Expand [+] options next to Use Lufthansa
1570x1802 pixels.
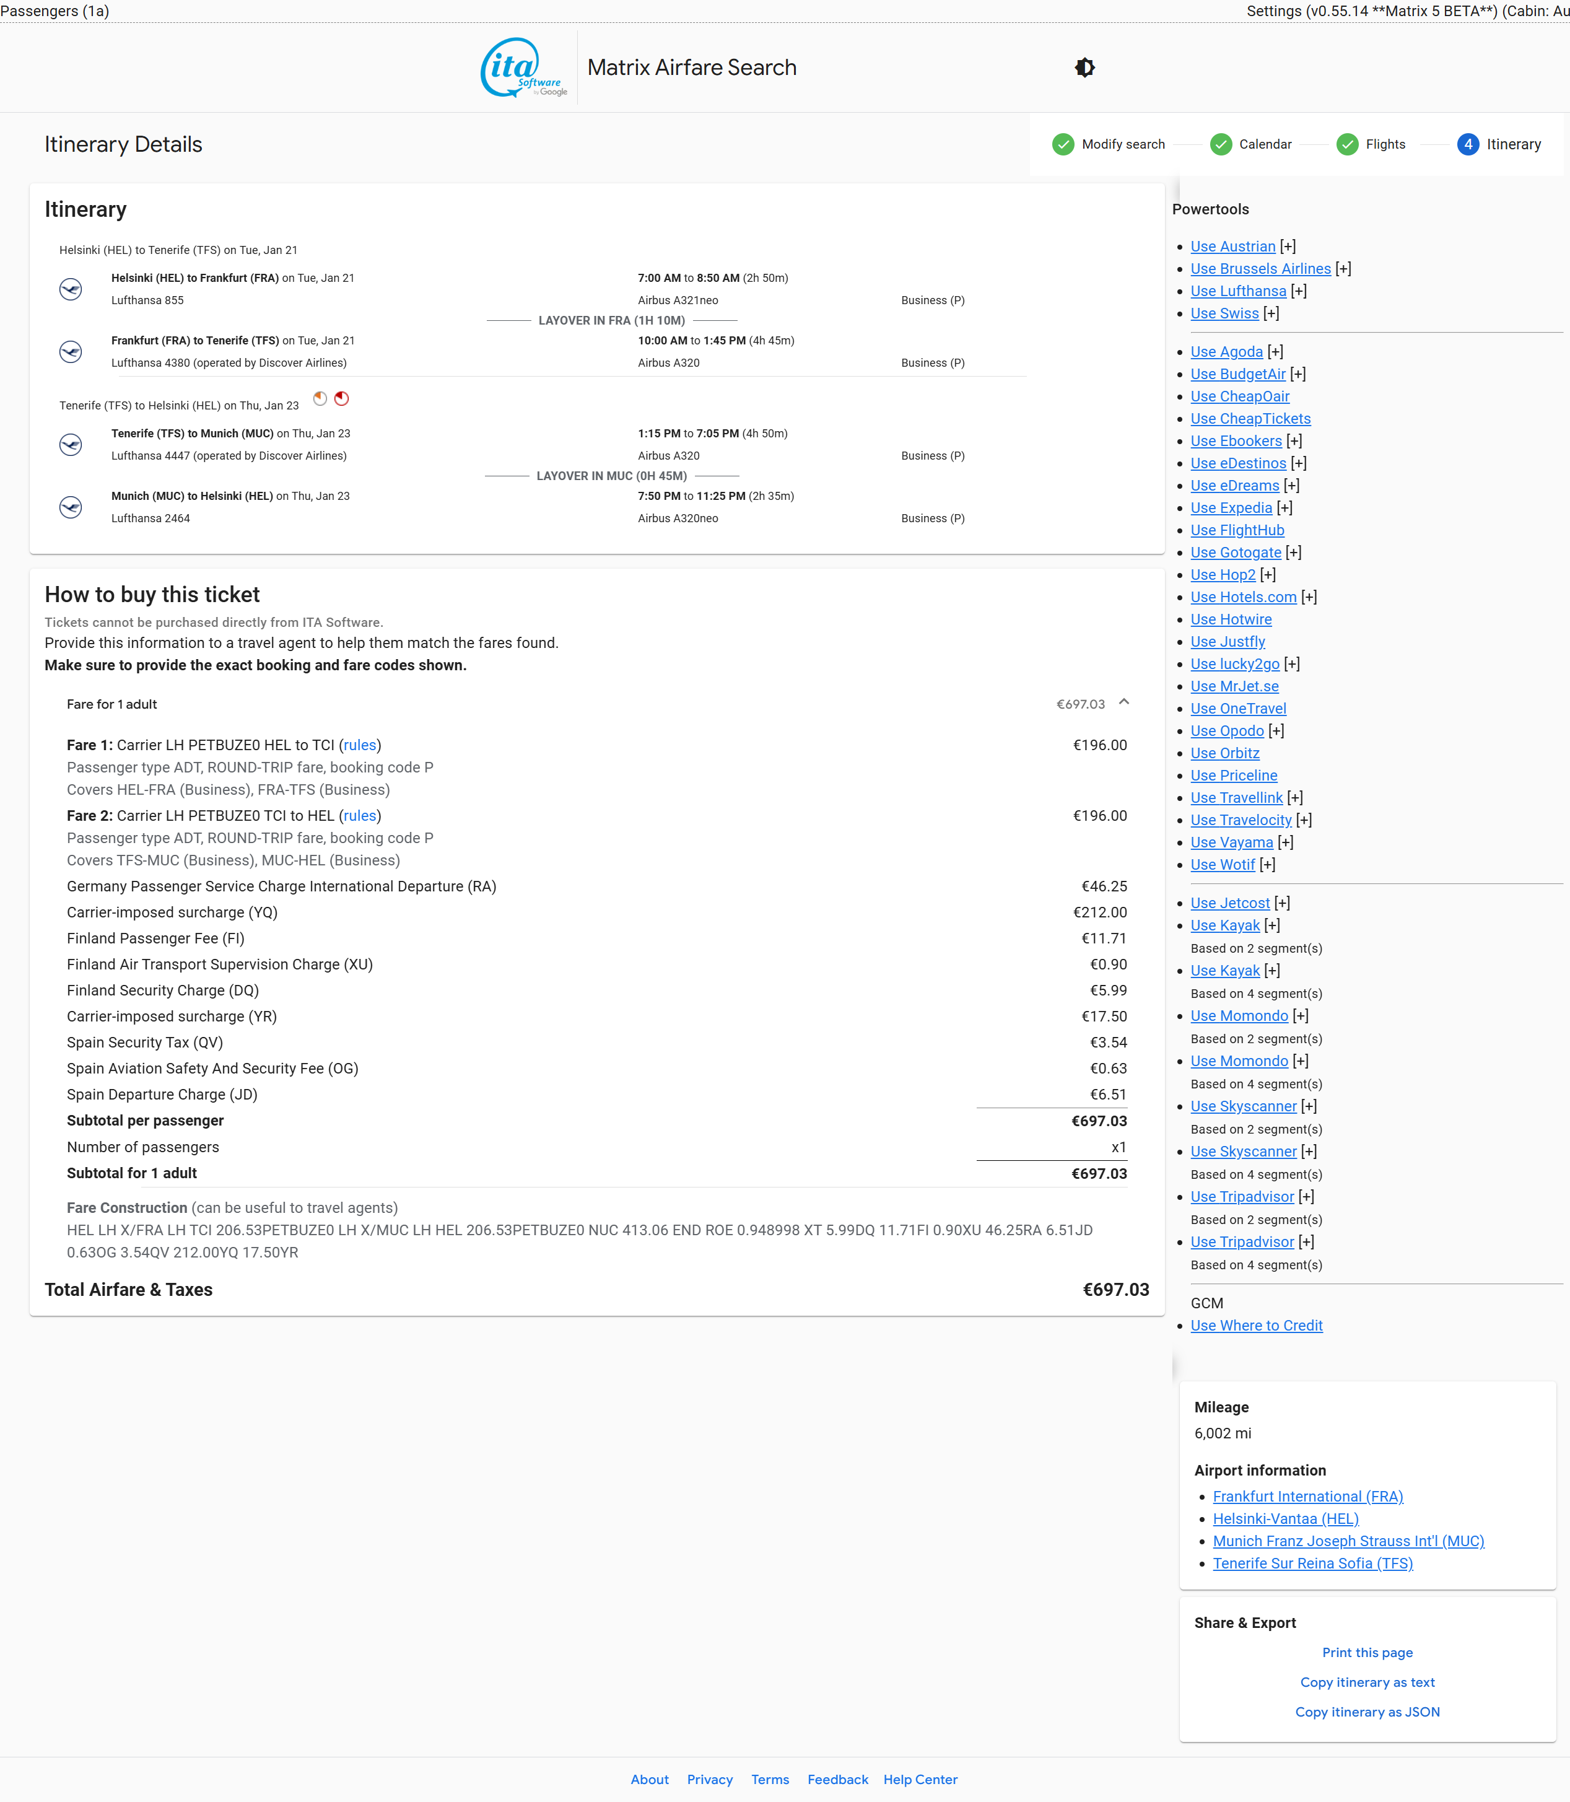coord(1298,291)
